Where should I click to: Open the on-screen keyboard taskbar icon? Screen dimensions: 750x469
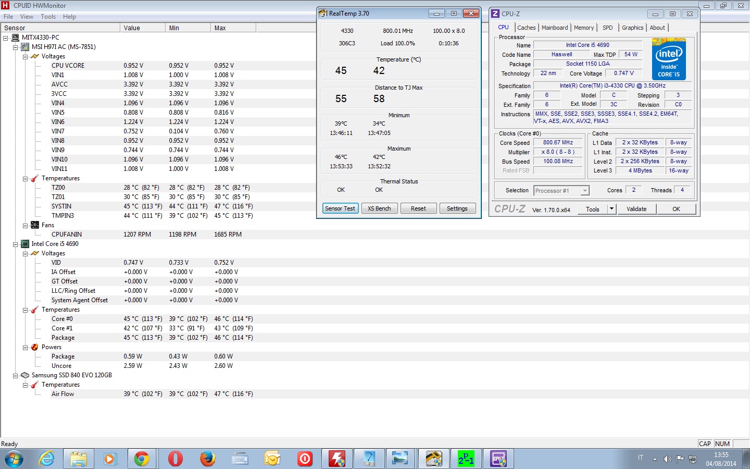tap(240, 459)
